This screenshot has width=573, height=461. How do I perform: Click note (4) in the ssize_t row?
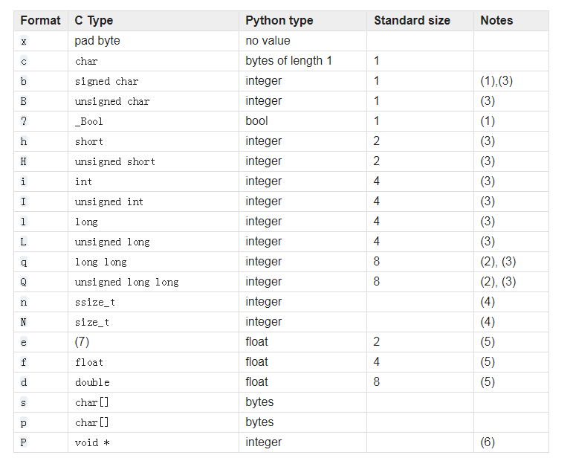tap(488, 302)
